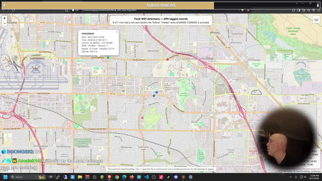The height and width of the screenshot is (181, 322).
Task: Open the volume tray icon
Action: [x=305, y=177]
